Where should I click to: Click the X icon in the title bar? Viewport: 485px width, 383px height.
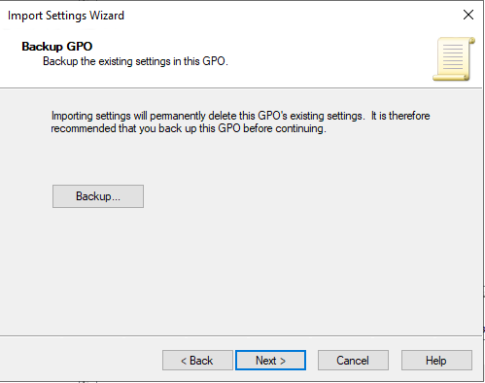468,15
